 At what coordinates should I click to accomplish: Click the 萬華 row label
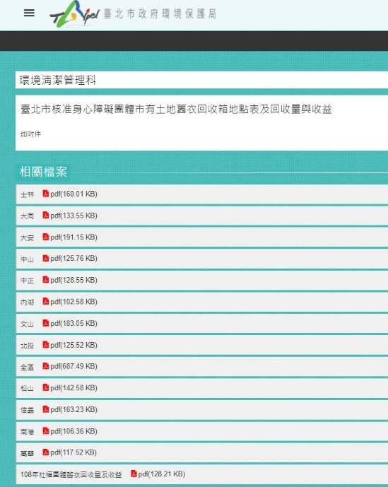27,454
